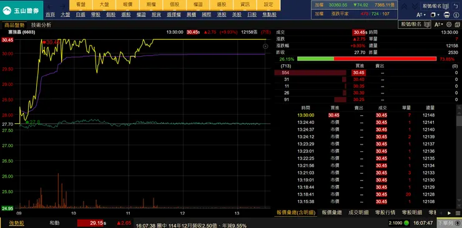The width and height of the screenshot is (462, 228).
Task: Open 選擇權 link in navigation bar
Action: 174,15
